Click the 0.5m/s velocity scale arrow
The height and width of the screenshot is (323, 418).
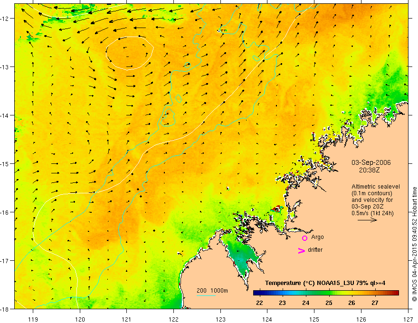tap(367, 220)
